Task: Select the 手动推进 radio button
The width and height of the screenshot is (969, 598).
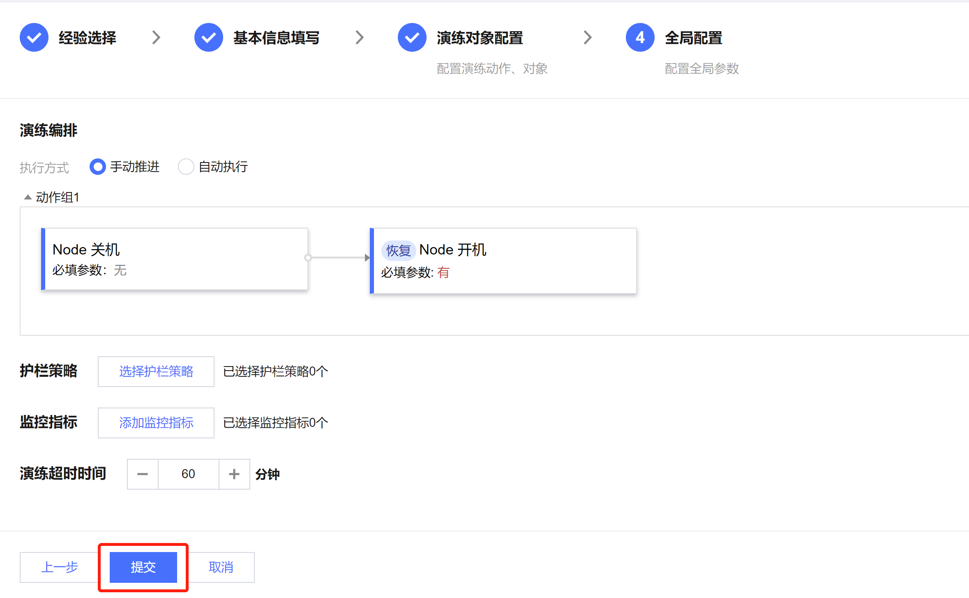Action: [x=98, y=167]
